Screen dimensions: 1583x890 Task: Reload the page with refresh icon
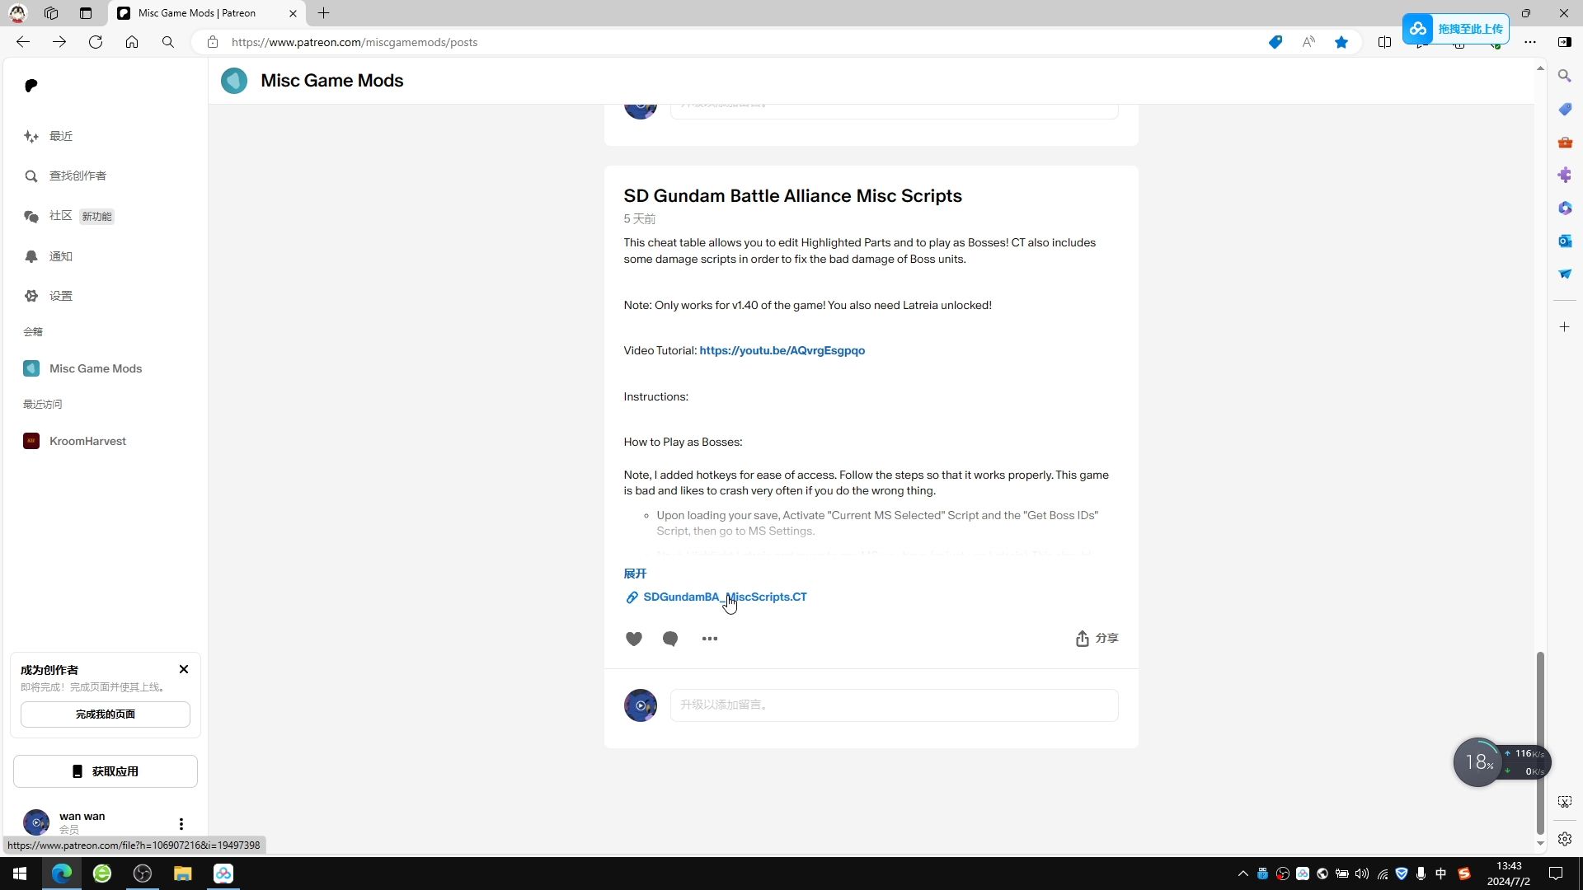click(96, 42)
